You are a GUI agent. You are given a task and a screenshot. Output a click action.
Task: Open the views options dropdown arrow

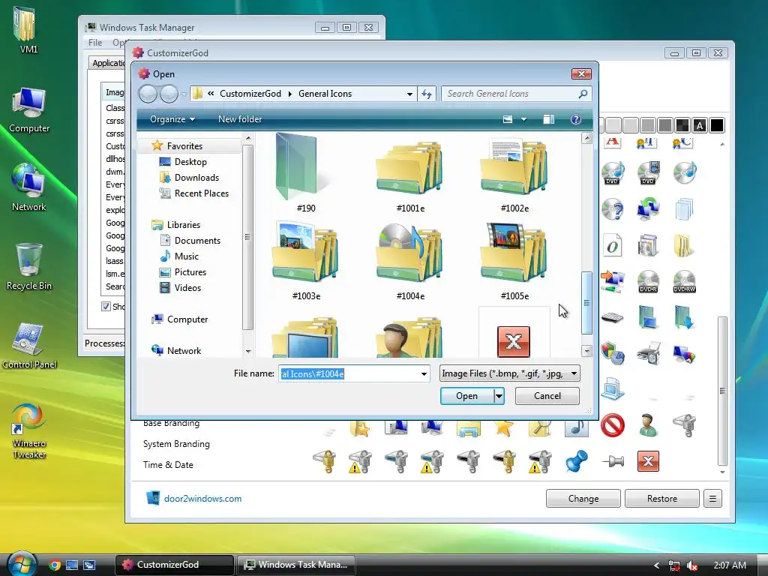tap(523, 119)
